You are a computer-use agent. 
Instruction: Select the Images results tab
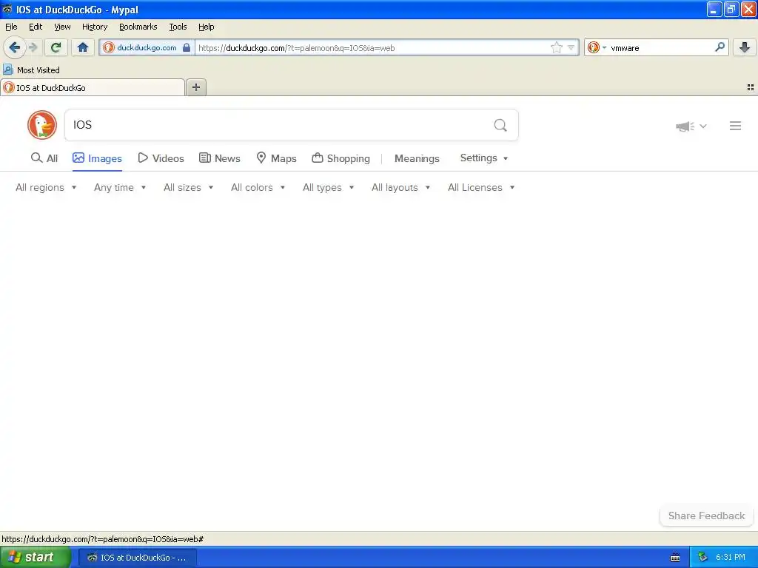pos(97,158)
